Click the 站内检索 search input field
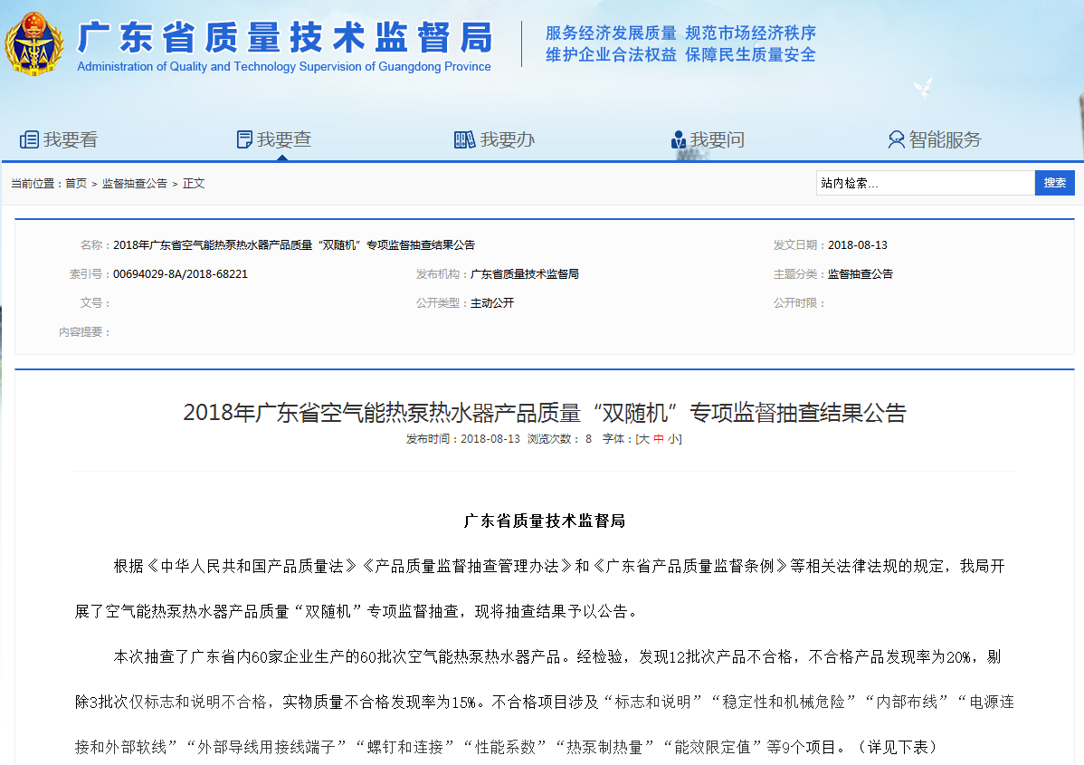Screen dimensions: 1084x765 [925, 183]
